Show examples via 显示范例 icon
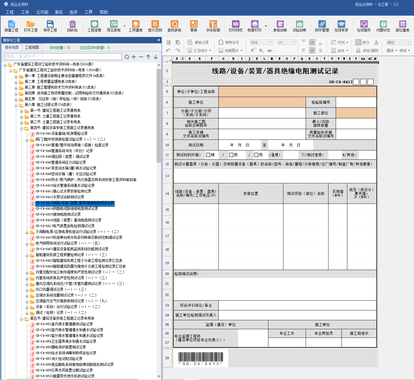The width and height of the screenshot is (414, 380). 155,26
